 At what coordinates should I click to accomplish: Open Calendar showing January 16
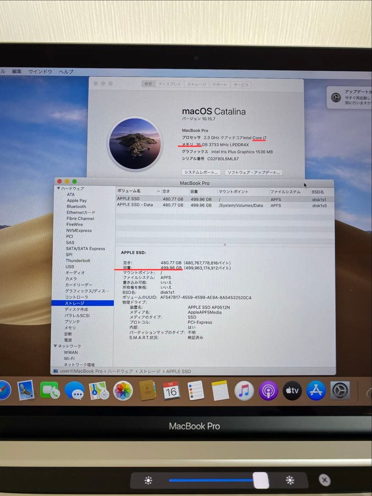point(171,391)
